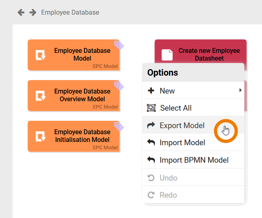Click the back navigation arrow
The image size is (262, 218).
pos(21,13)
